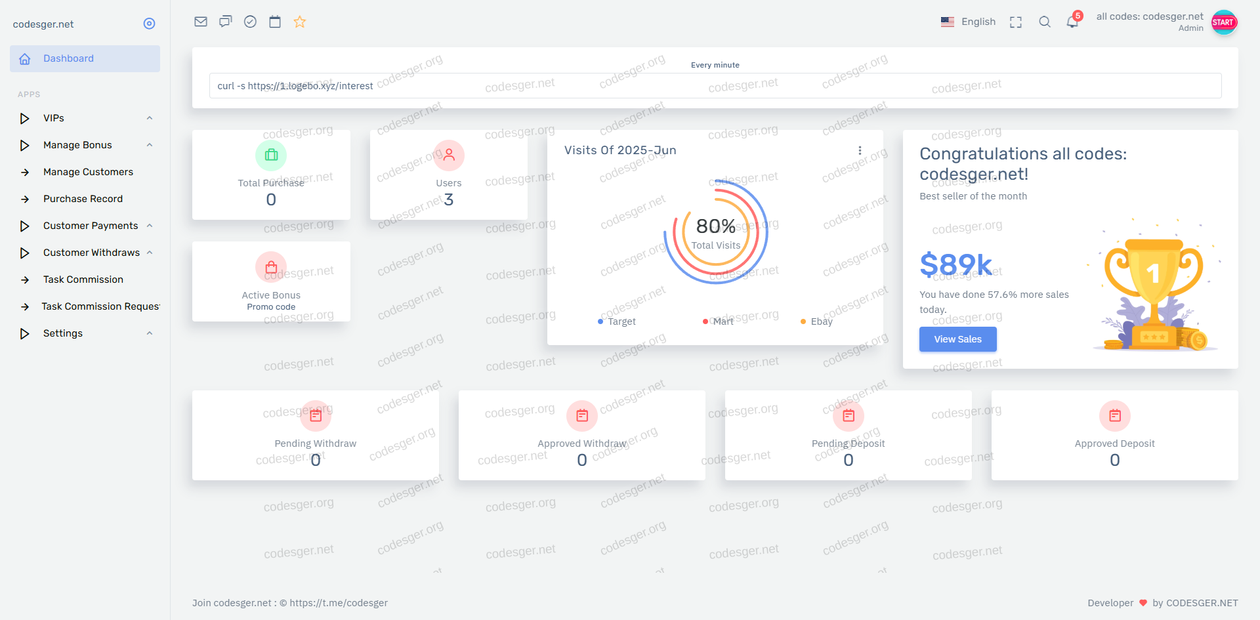Viewport: 1260px width, 620px height.
Task: Click the checkmark tasks icon
Action: pos(250,22)
